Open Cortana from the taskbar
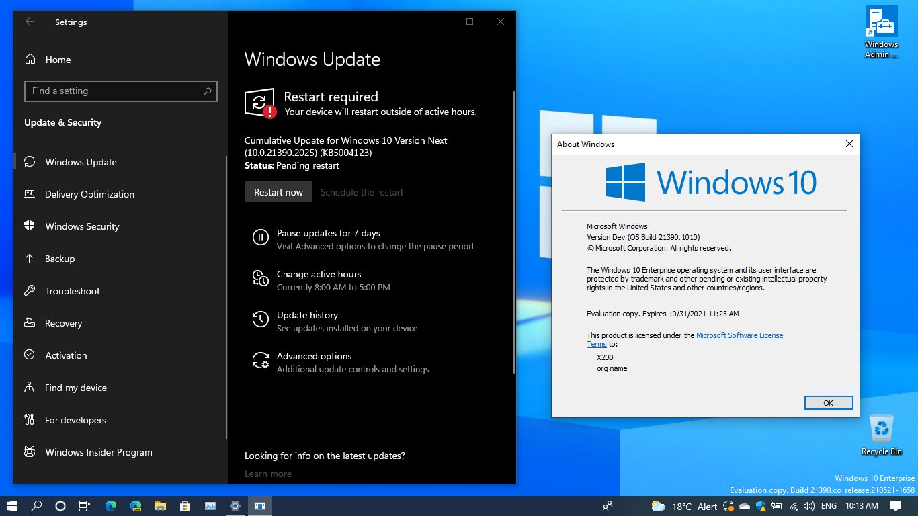The width and height of the screenshot is (918, 516). point(60,506)
